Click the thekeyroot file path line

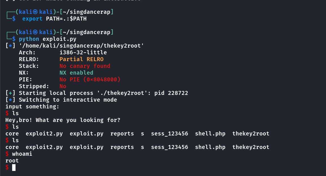81,46
